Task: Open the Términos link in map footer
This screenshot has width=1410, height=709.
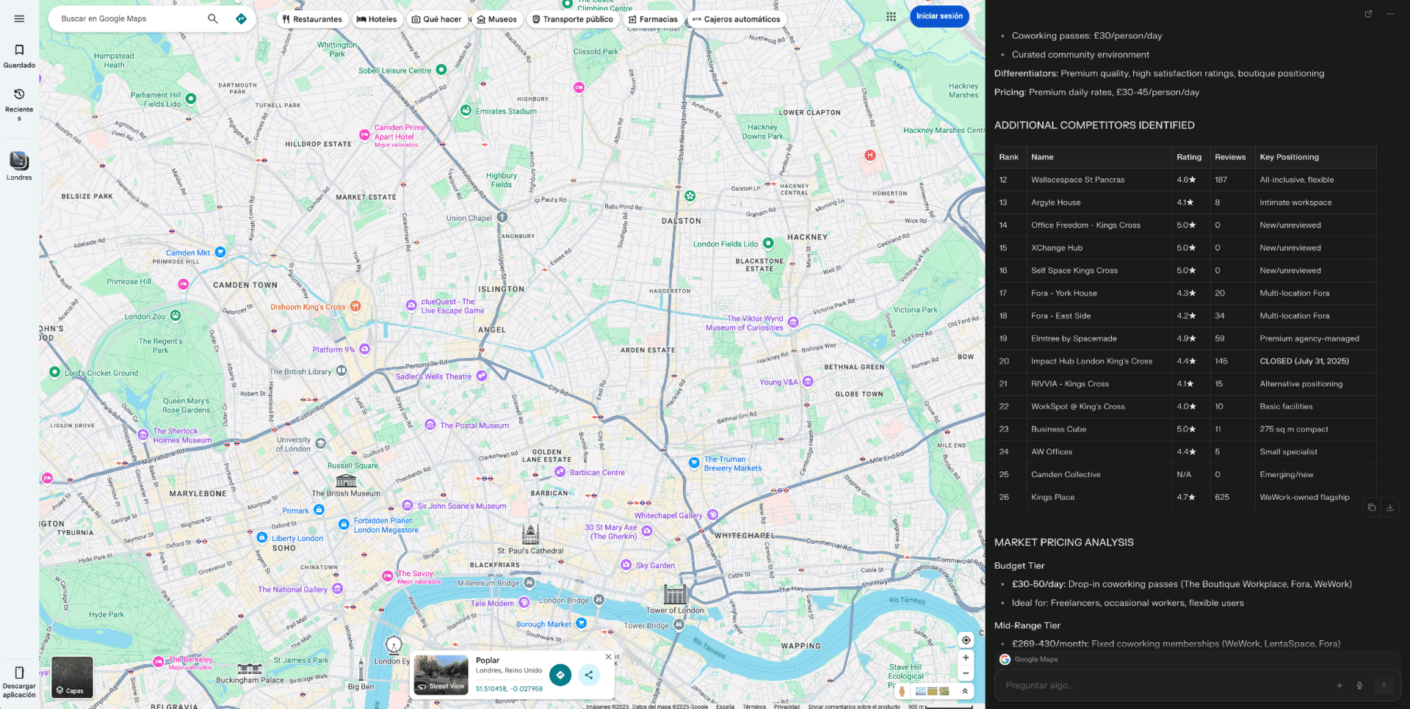Action: [754, 706]
